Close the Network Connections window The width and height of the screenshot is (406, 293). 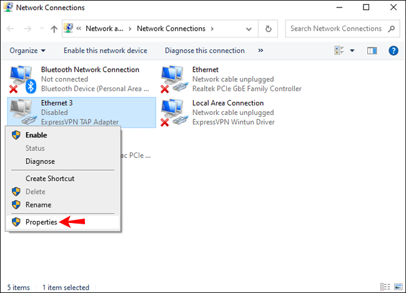[394, 7]
